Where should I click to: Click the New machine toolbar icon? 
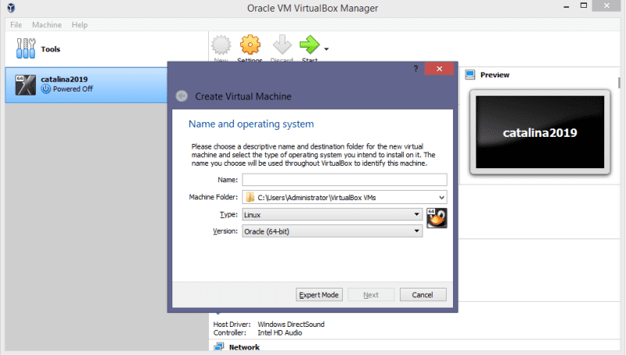(221, 45)
